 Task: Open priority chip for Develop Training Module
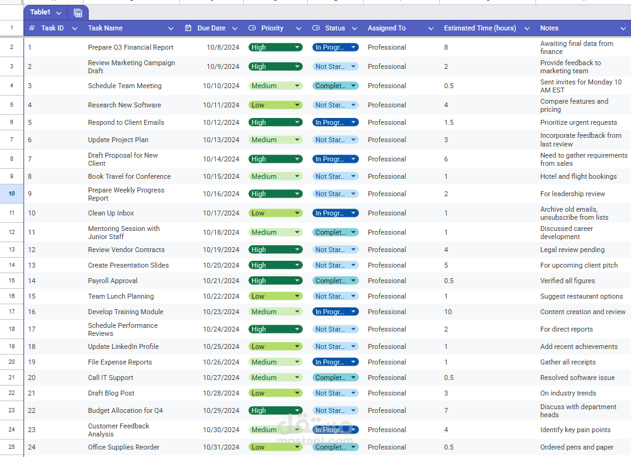pos(275,312)
